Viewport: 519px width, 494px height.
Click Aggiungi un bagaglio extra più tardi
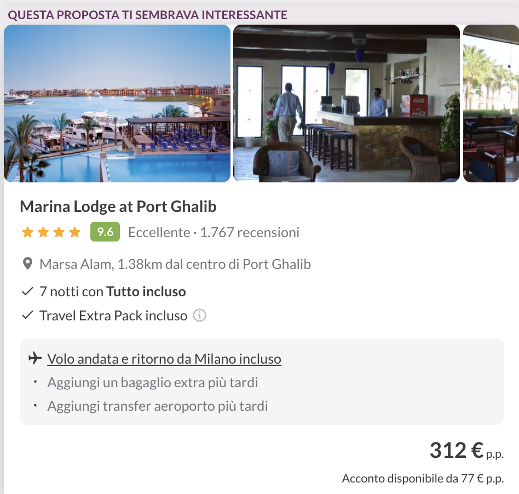click(153, 382)
